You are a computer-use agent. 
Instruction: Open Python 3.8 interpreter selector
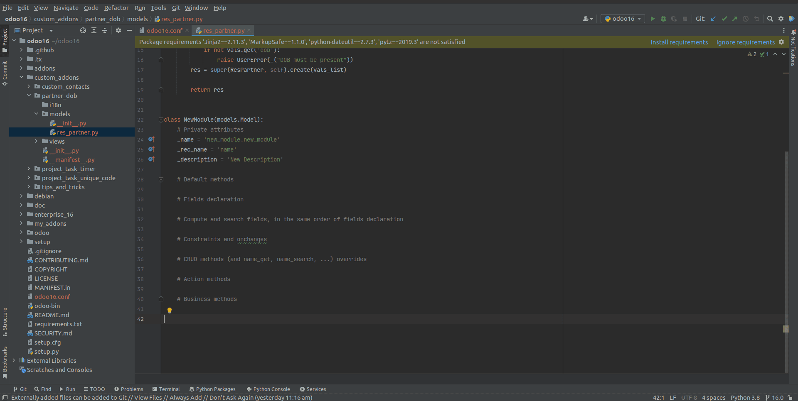click(x=745, y=397)
